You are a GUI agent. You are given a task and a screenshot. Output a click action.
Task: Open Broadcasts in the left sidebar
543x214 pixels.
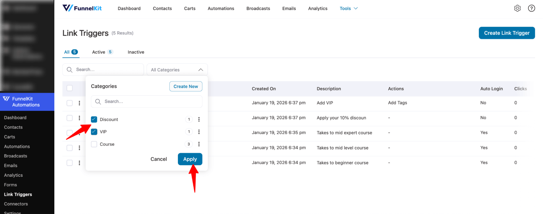click(x=15, y=156)
